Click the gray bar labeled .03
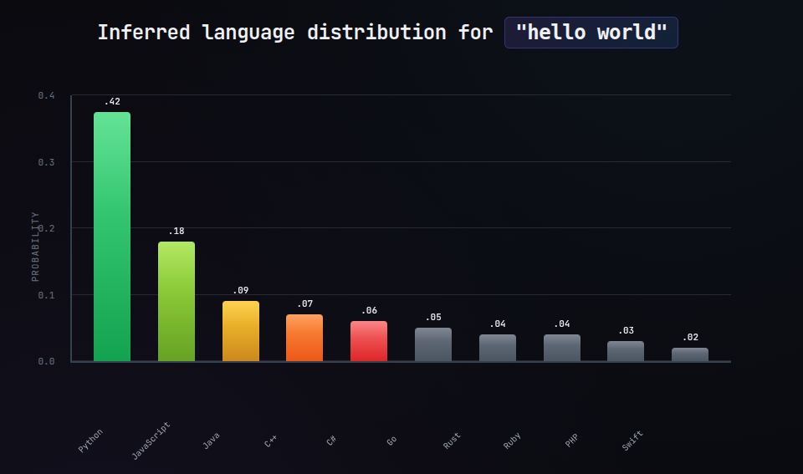This screenshot has height=474, width=803. coord(626,351)
